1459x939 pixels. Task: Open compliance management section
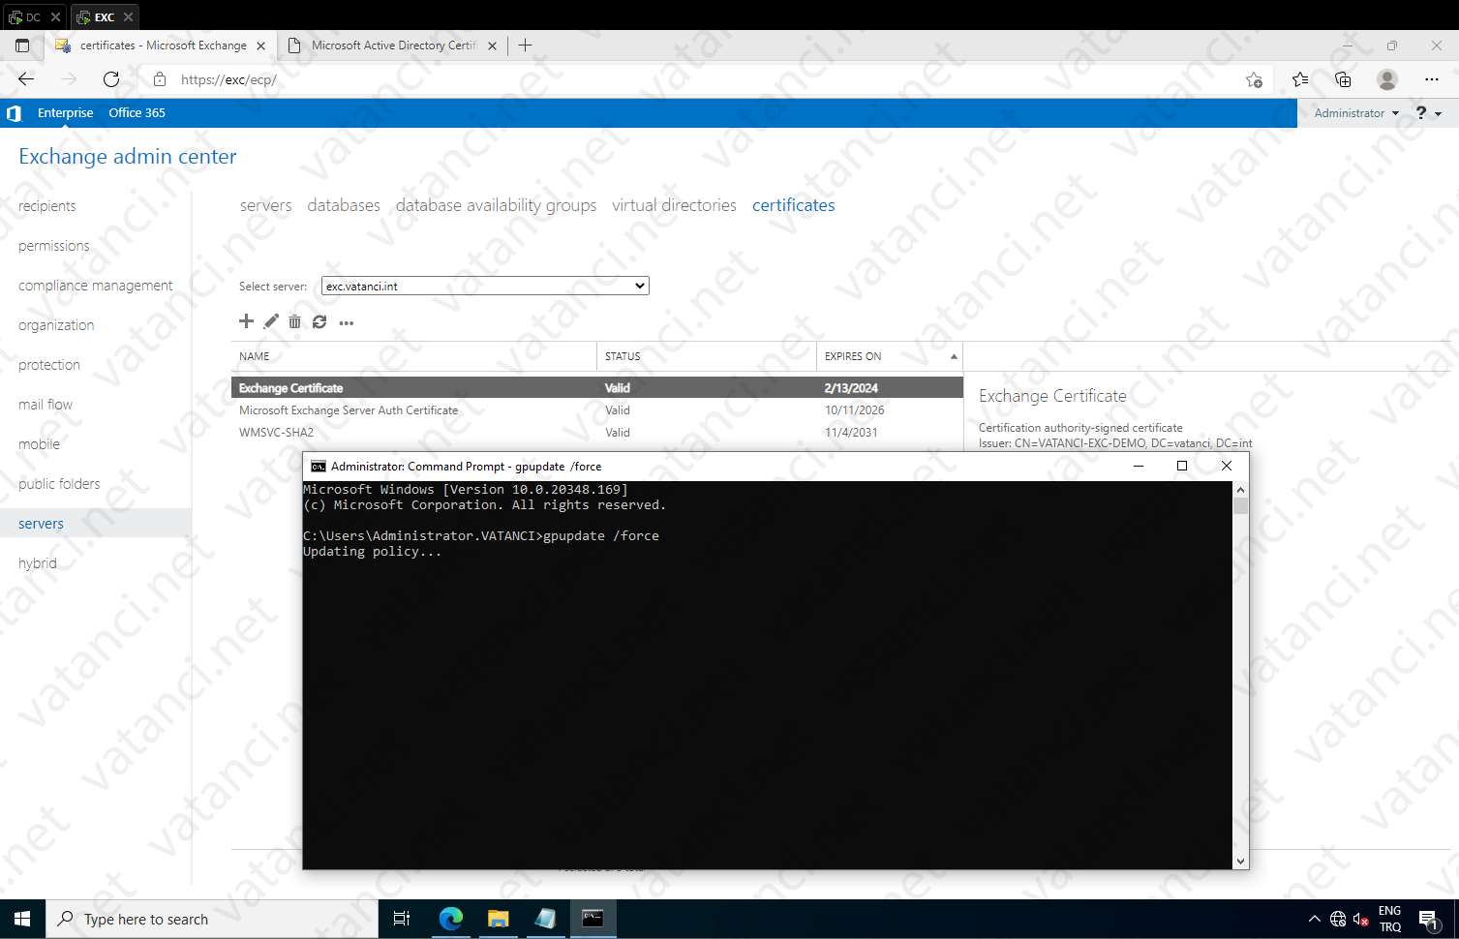pos(95,286)
